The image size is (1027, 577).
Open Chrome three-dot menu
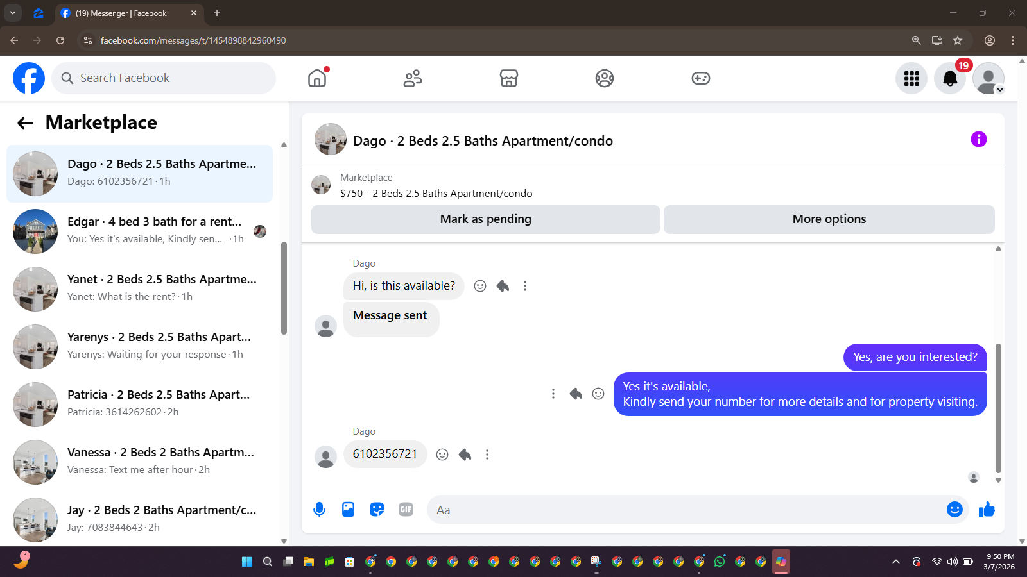(1013, 40)
